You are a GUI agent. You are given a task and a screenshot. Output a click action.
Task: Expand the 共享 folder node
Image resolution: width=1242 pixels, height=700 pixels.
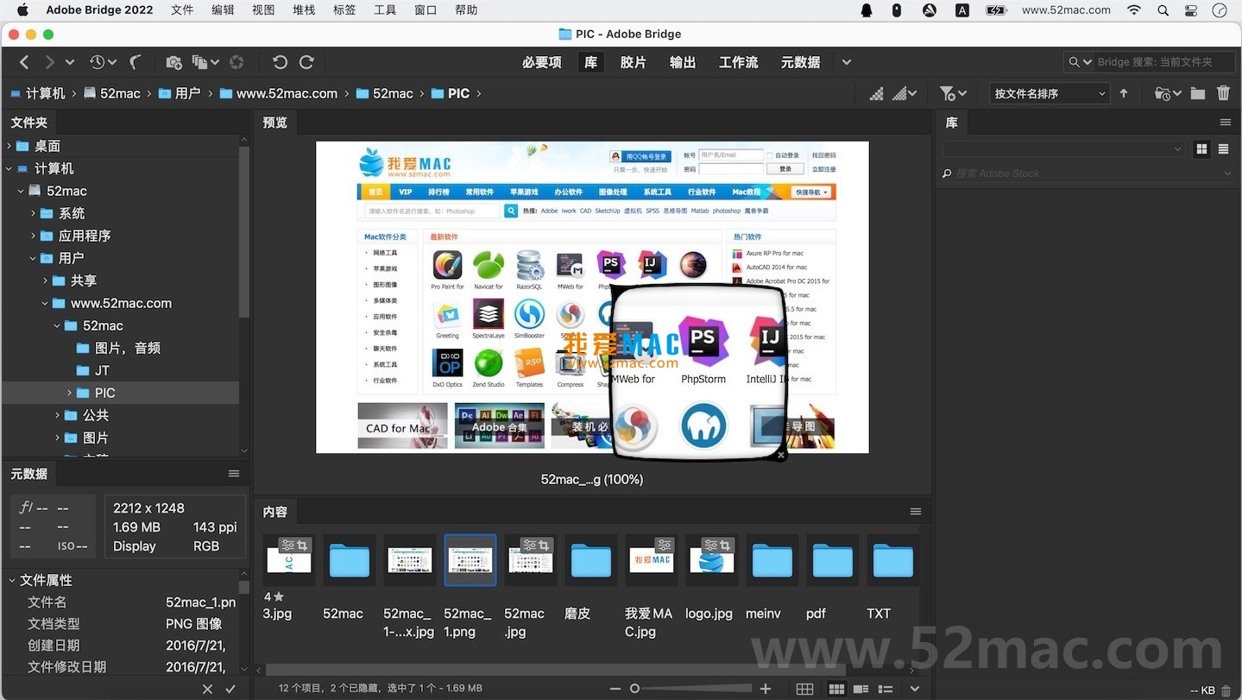point(46,281)
